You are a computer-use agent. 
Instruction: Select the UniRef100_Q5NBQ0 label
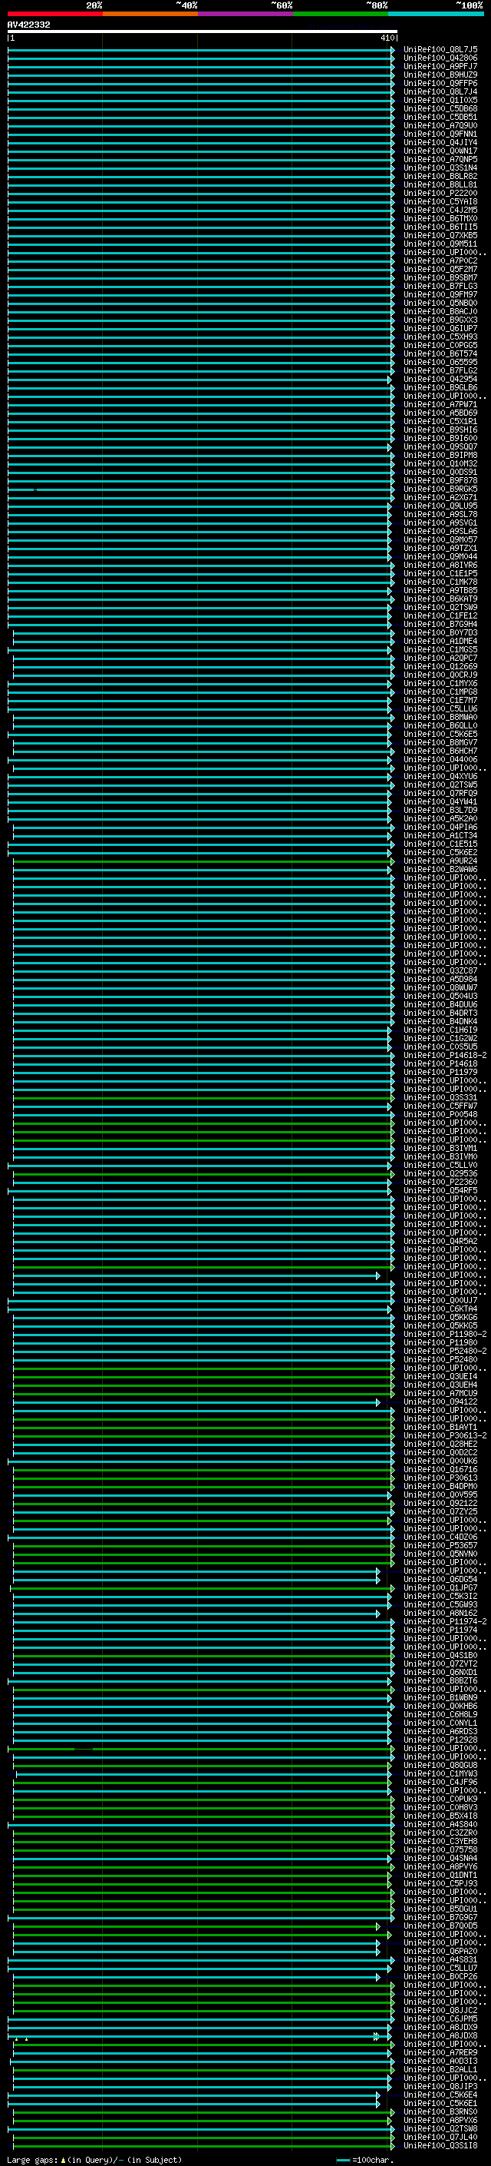440,304
